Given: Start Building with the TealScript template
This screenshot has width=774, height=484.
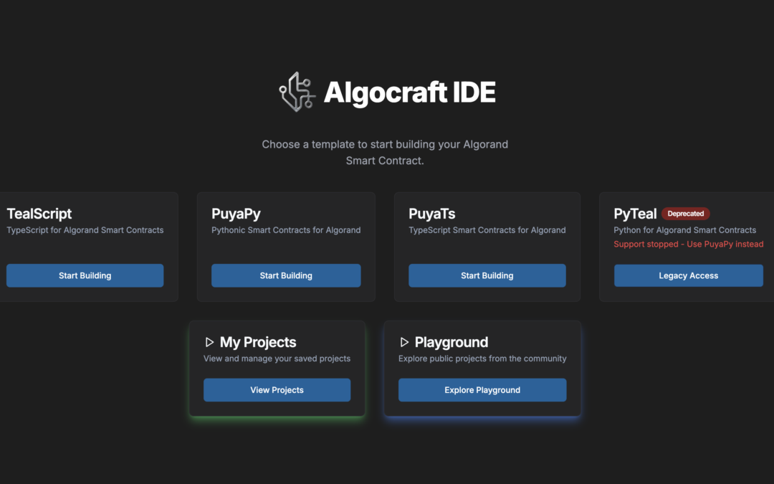Looking at the screenshot, I should (85, 275).
